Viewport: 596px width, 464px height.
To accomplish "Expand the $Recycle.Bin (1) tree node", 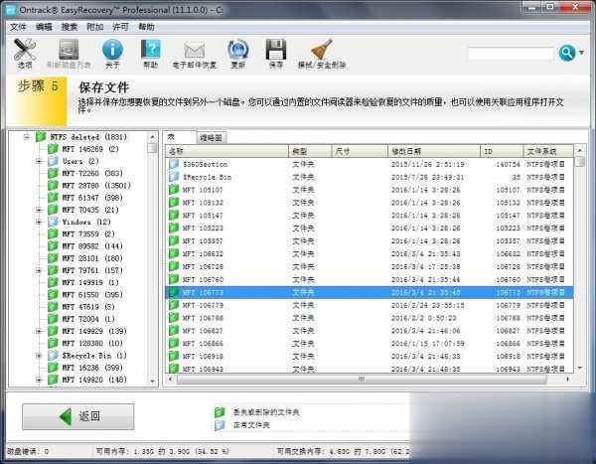I will 39,356.
